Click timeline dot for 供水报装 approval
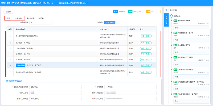This screenshot has height=106, width=213. tap(171, 70)
